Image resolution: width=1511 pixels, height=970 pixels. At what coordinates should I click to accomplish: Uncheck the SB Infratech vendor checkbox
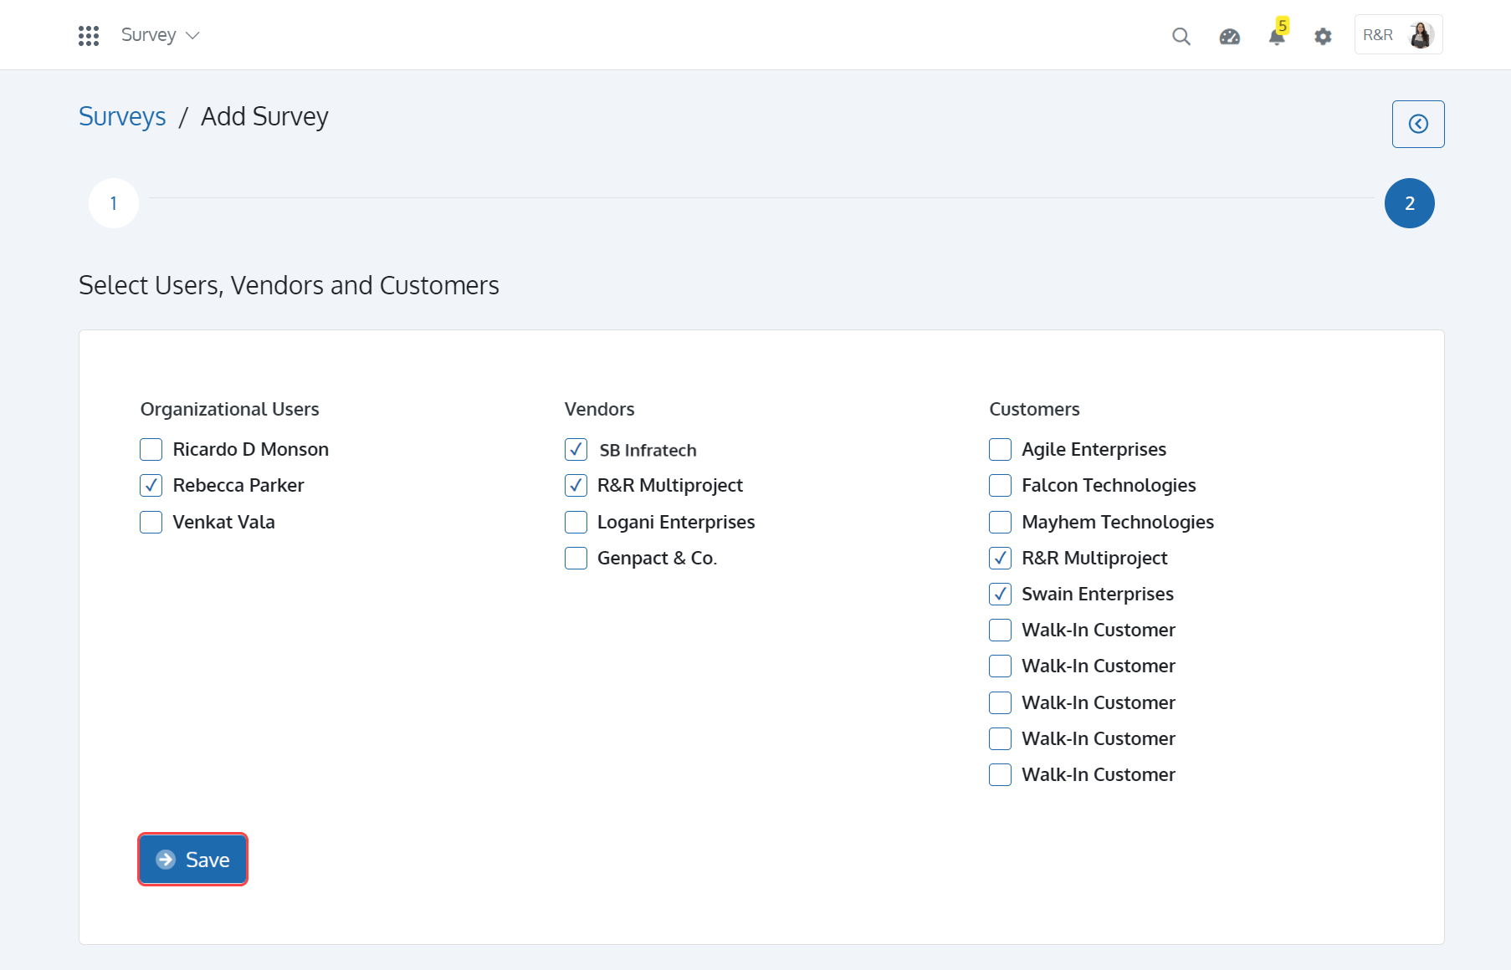pos(576,449)
